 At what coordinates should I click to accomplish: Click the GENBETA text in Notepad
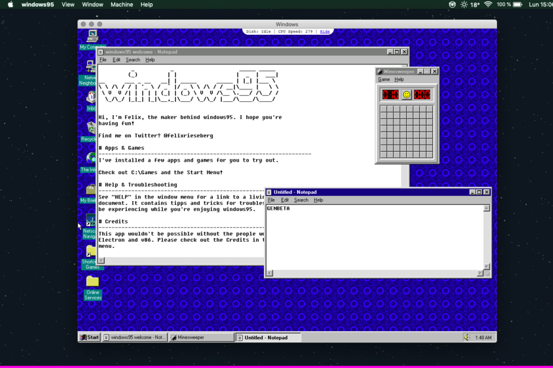coord(278,208)
